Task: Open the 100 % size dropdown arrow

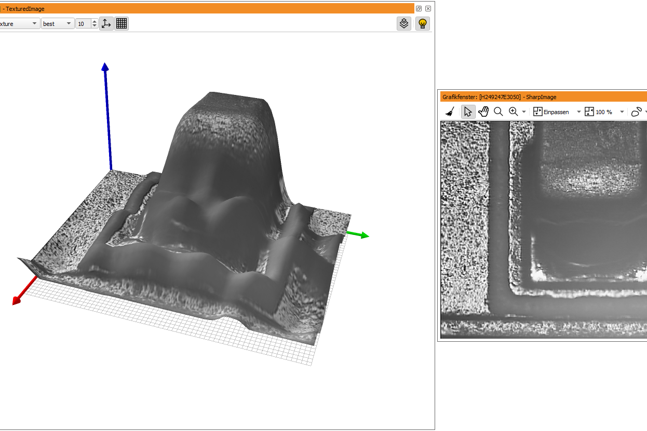Action: (x=622, y=112)
